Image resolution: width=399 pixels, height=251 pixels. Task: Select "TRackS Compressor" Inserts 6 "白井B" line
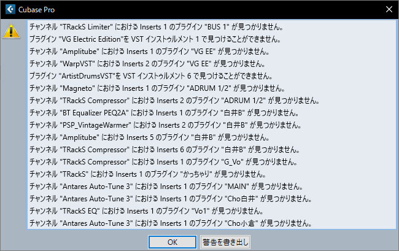click(165, 150)
